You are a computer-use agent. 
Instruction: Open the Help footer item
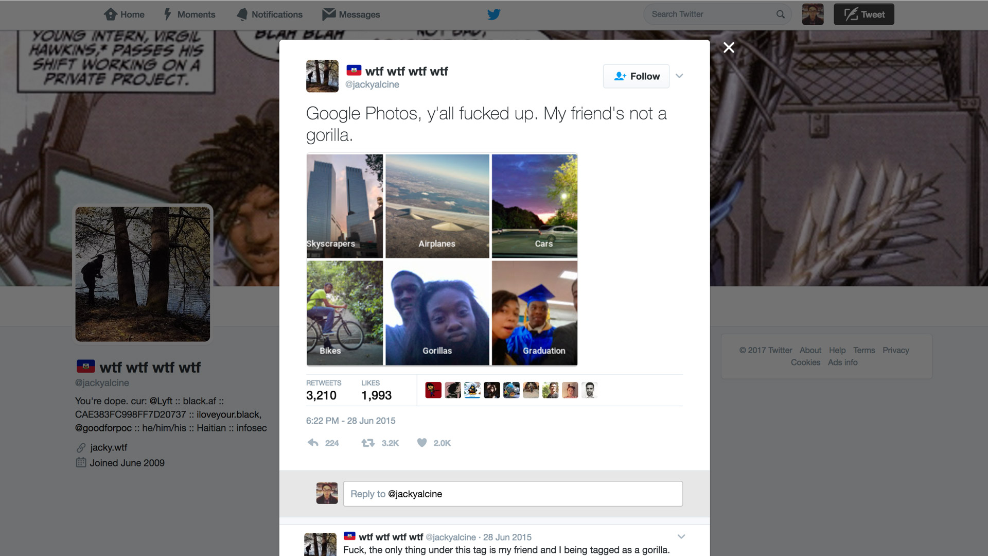point(837,350)
